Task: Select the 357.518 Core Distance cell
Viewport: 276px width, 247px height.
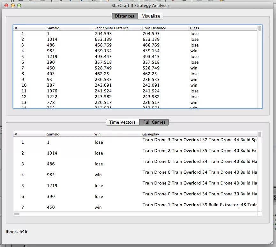Action: pos(151,62)
